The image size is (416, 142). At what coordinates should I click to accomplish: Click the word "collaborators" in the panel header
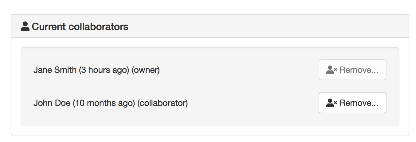click(98, 27)
